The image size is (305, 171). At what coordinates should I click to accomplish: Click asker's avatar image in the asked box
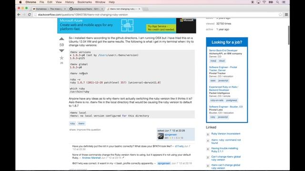coord(161,136)
